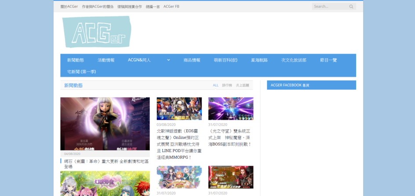Image resolution: width=415 pixels, height=196 pixels.
Task: Go to 商品情報 in navigation bar
Action: point(192,60)
